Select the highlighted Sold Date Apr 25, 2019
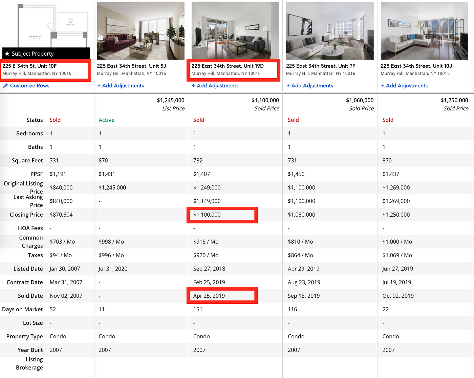Viewport: 474px width, 378px height. tap(222, 295)
